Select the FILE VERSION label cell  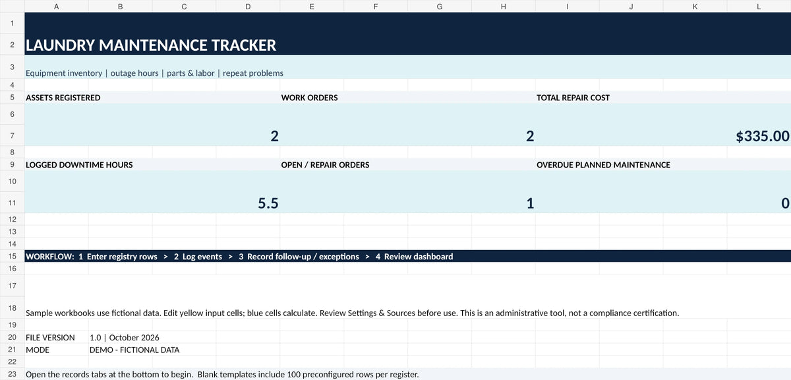pos(56,338)
